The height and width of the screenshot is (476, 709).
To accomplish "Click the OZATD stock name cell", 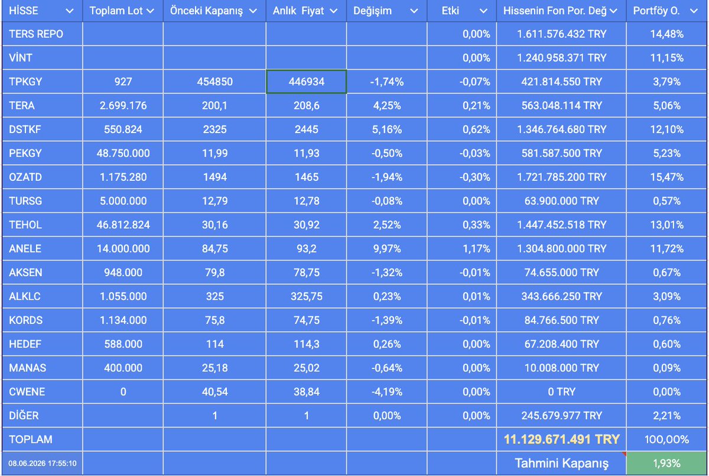I will click(41, 177).
